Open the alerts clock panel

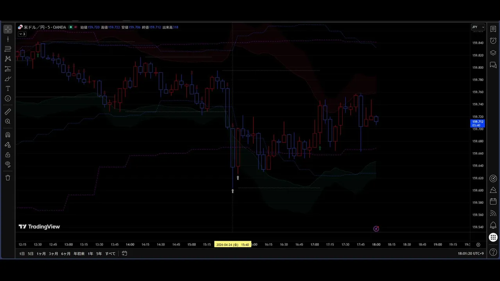[493, 41]
